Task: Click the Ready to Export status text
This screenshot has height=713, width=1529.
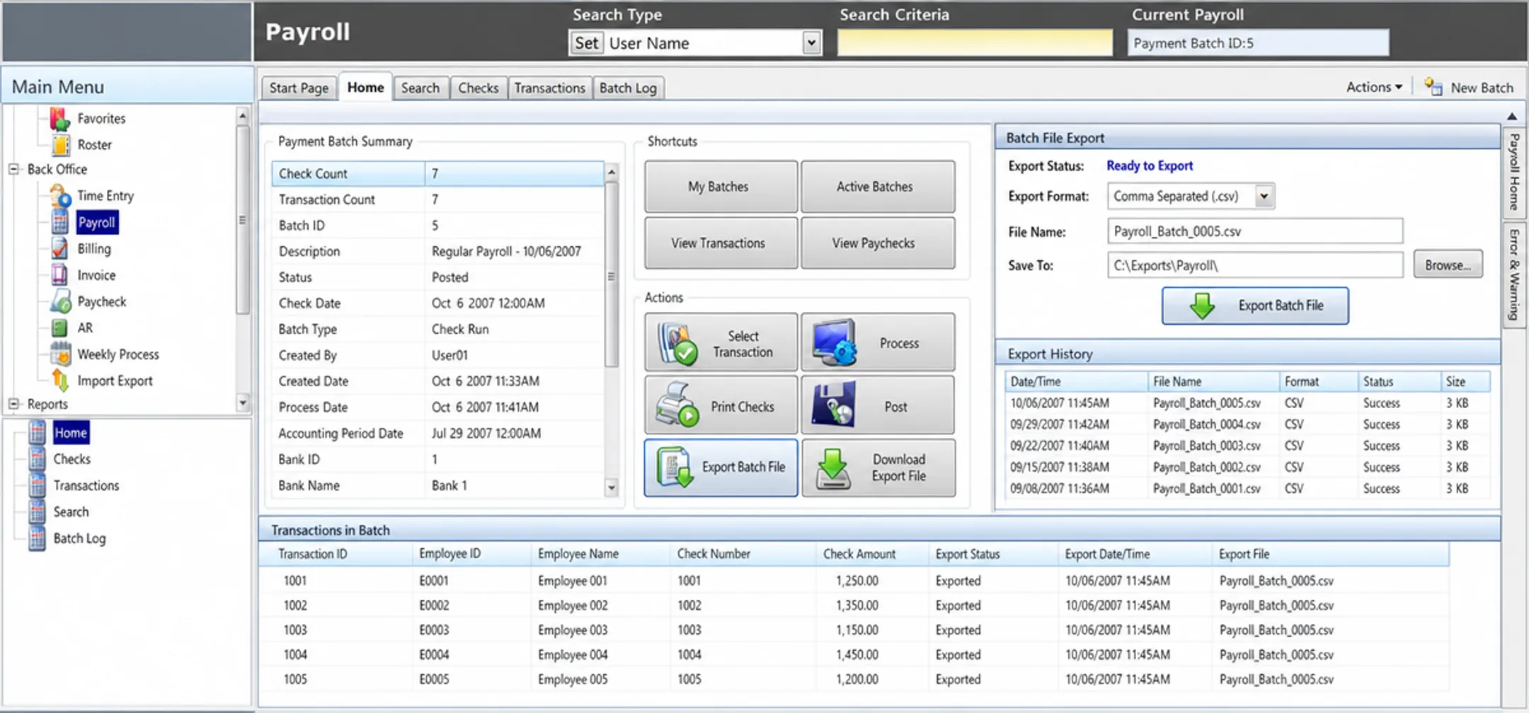Action: coord(1150,166)
